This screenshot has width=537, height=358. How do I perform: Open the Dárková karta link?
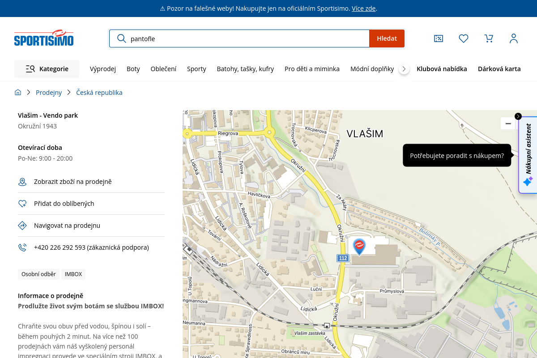499,69
